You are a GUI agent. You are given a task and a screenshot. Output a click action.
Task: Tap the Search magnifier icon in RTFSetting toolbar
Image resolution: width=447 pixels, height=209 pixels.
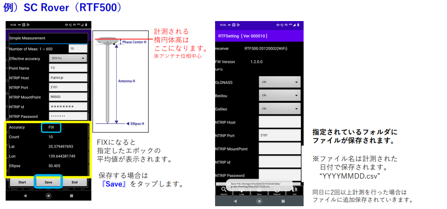[224, 190]
